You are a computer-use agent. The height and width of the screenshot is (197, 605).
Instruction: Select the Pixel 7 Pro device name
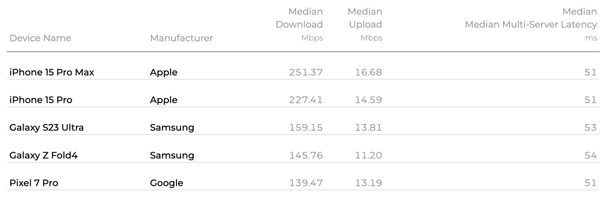click(34, 183)
